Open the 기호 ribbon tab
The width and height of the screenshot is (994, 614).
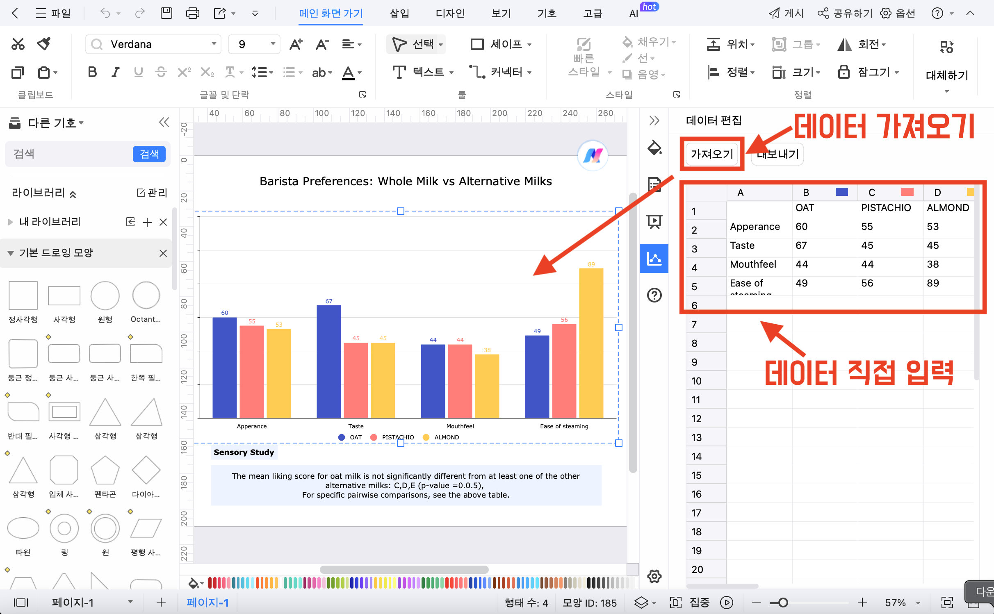pos(547,13)
